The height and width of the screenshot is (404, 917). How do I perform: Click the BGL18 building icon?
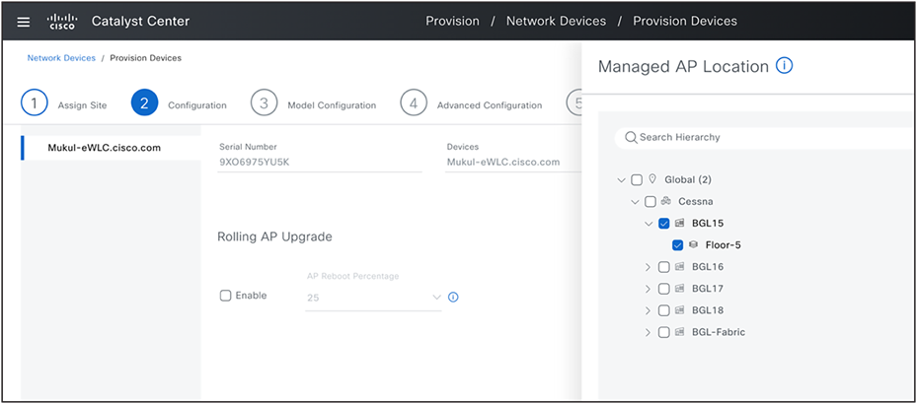coord(679,310)
